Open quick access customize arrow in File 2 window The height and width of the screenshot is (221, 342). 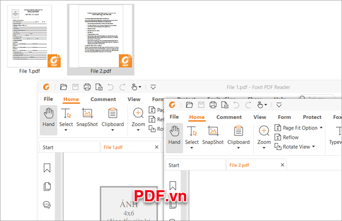tap(279, 105)
